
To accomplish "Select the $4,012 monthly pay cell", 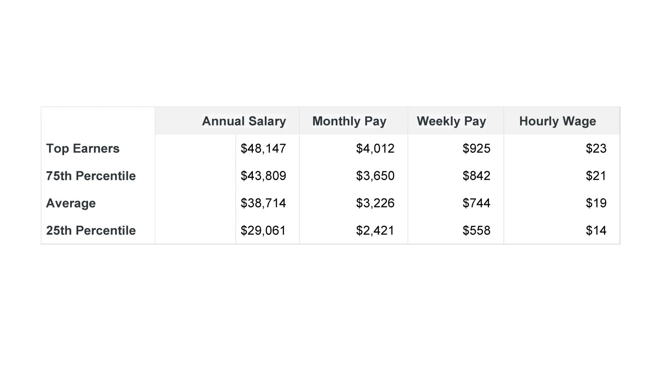I will (375, 149).
